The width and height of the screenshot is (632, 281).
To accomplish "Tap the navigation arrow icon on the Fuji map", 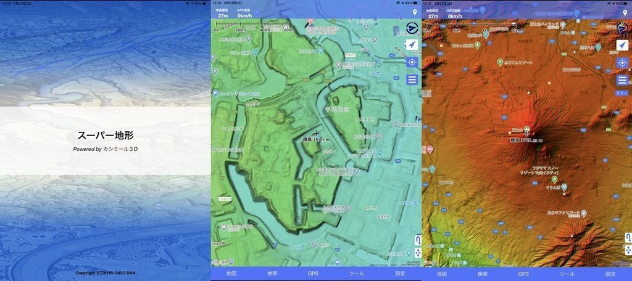I will pos(622,45).
